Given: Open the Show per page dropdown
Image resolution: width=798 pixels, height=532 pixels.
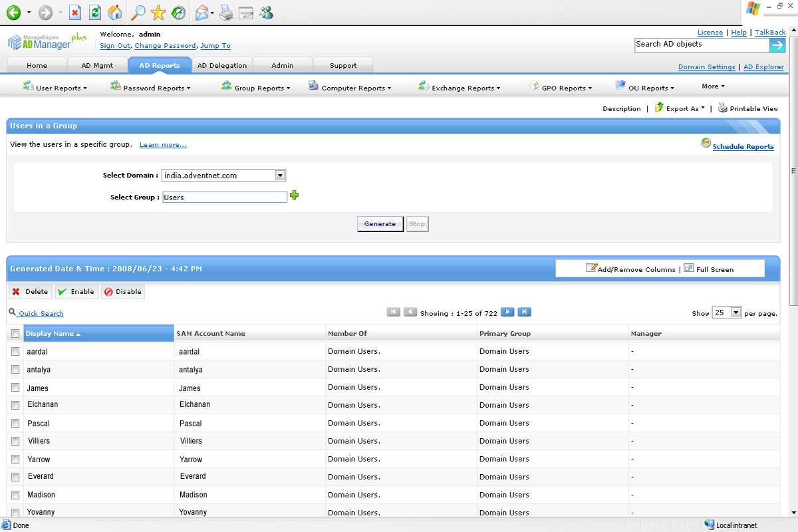Looking at the screenshot, I should point(735,313).
